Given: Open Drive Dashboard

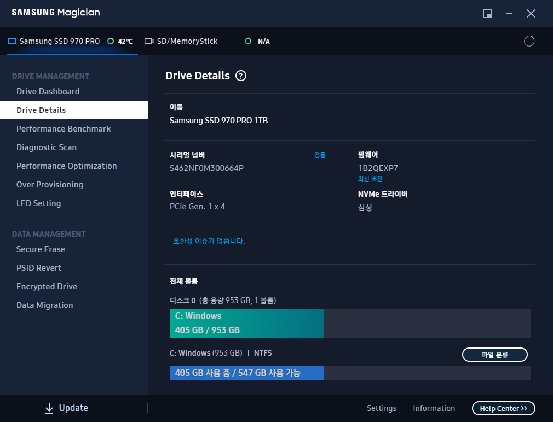Looking at the screenshot, I should 48,92.
